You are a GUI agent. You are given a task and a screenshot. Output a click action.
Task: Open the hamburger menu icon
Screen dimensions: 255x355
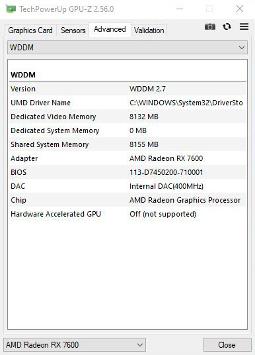click(244, 26)
